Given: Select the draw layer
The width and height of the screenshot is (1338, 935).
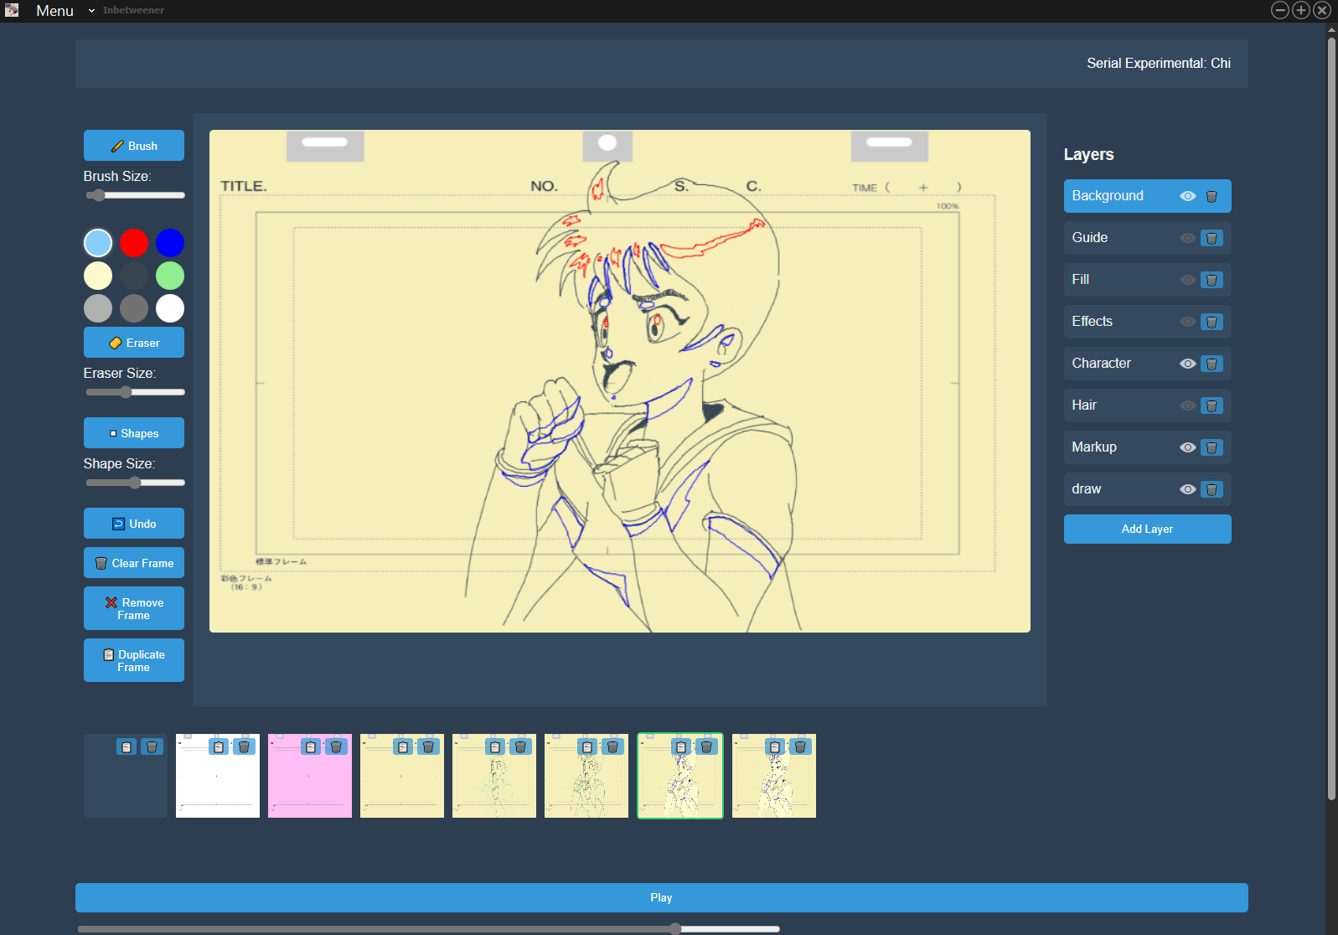Looking at the screenshot, I should [1147, 489].
